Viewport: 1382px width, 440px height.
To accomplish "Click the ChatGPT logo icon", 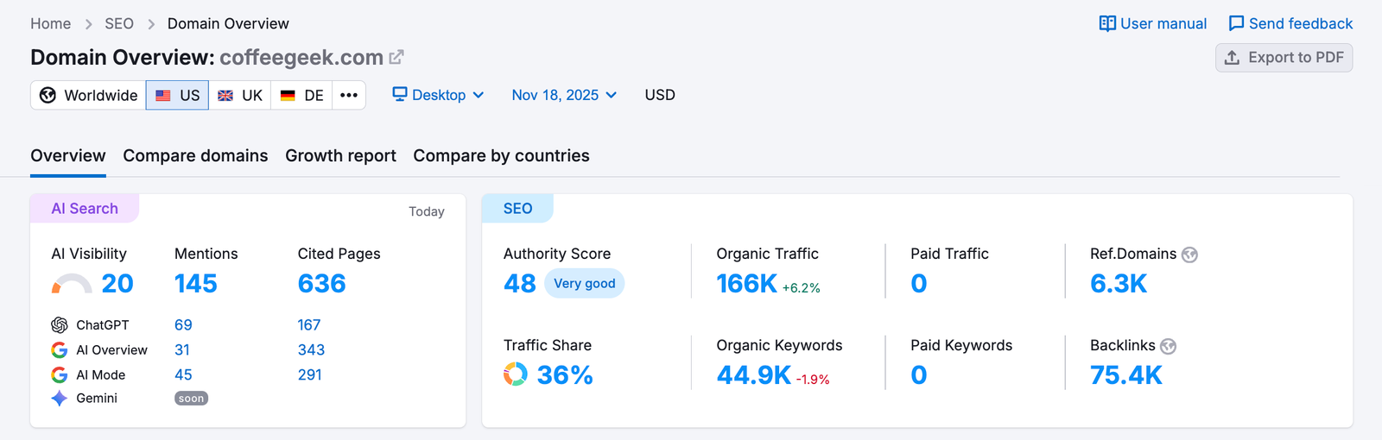I will 60,325.
